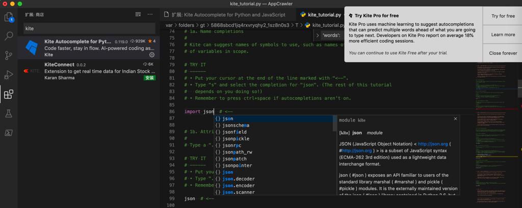Screen dimensions: 522x208
Task: Click the gear icon for Kite Autocomplete
Action: (x=151, y=54)
